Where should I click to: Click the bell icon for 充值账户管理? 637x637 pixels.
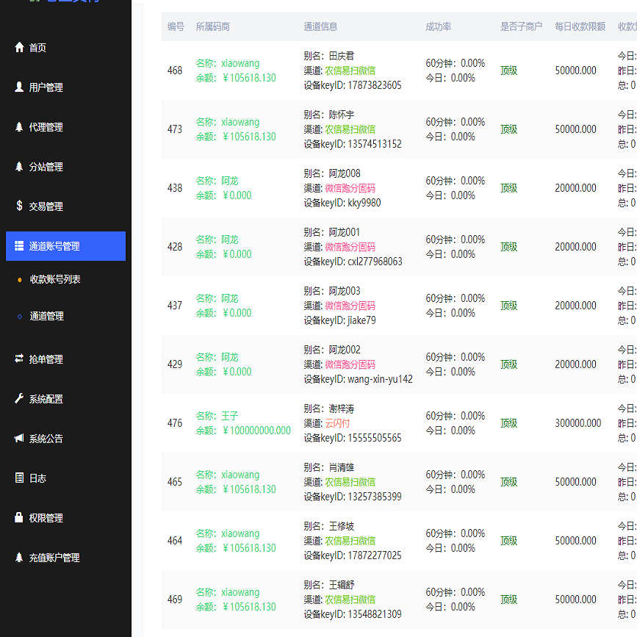coord(19,558)
